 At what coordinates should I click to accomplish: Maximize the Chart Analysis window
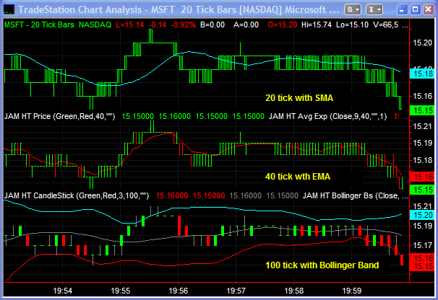(x=415, y=10)
